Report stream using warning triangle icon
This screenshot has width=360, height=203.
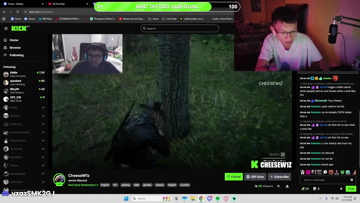287,186
